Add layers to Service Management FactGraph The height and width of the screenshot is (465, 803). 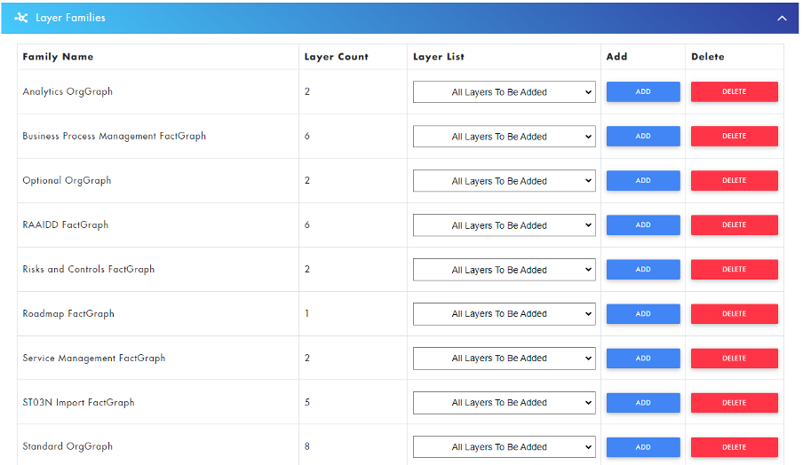click(x=643, y=359)
